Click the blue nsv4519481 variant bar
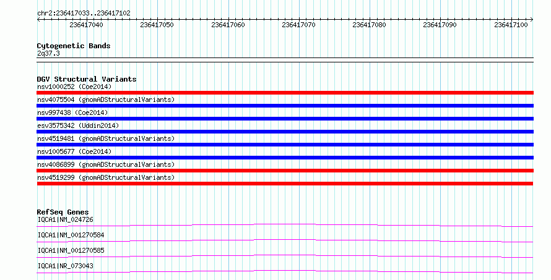This screenshot has height=280, width=551. click(x=285, y=145)
